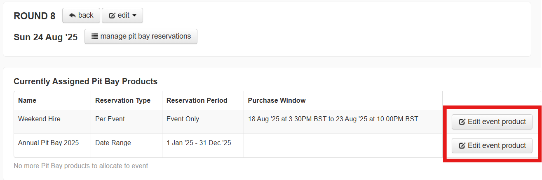The image size is (542, 180).
Task: Click the Reservation Type column header
Action: pos(123,100)
